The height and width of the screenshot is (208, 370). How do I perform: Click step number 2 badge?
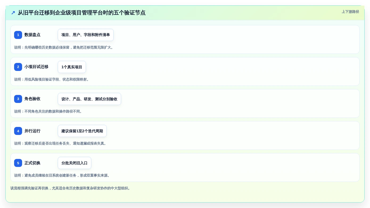[x=18, y=67]
